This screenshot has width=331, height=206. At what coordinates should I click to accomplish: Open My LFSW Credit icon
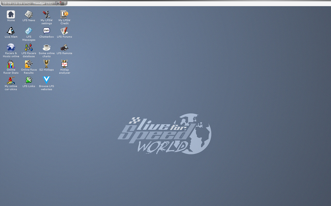pyautogui.click(x=64, y=14)
